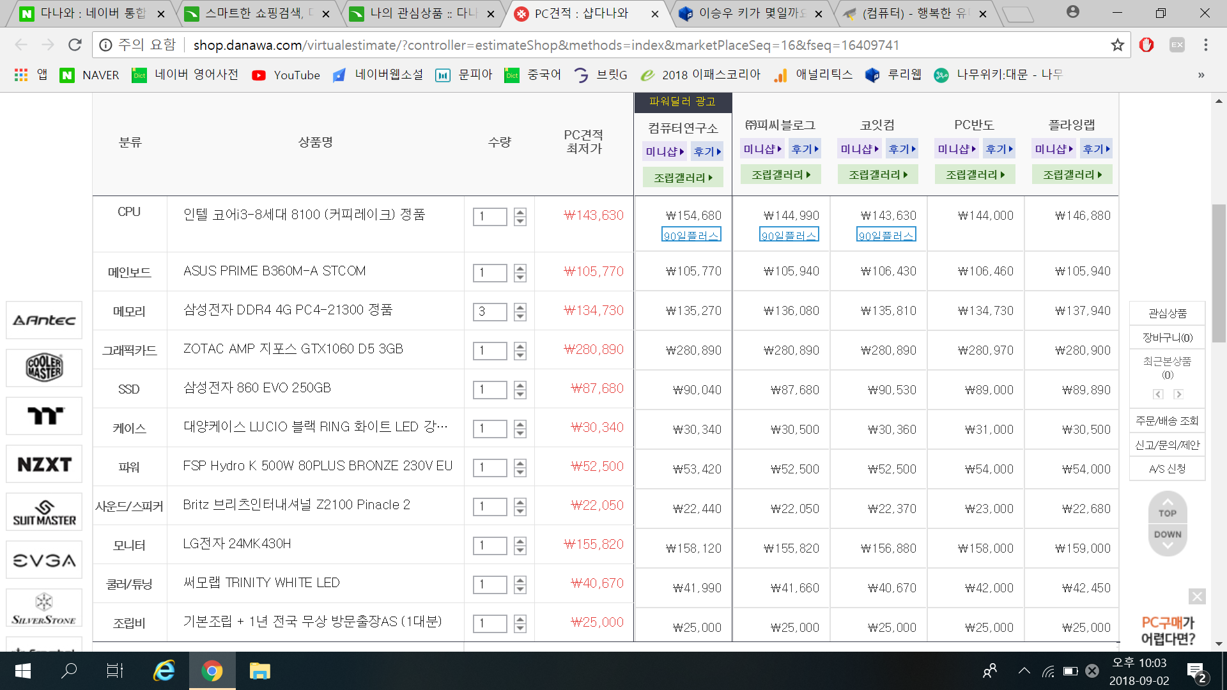Show previous recently viewed product arrow
The width and height of the screenshot is (1227, 690).
click(1158, 394)
